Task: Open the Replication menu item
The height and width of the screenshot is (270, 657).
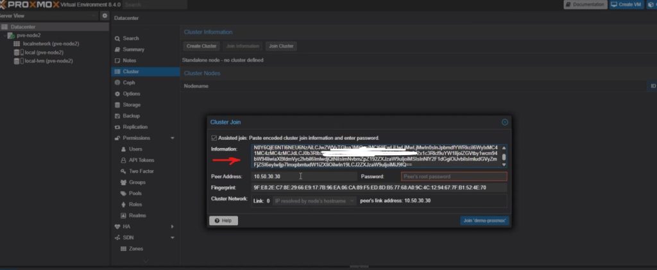Action: [x=135, y=127]
